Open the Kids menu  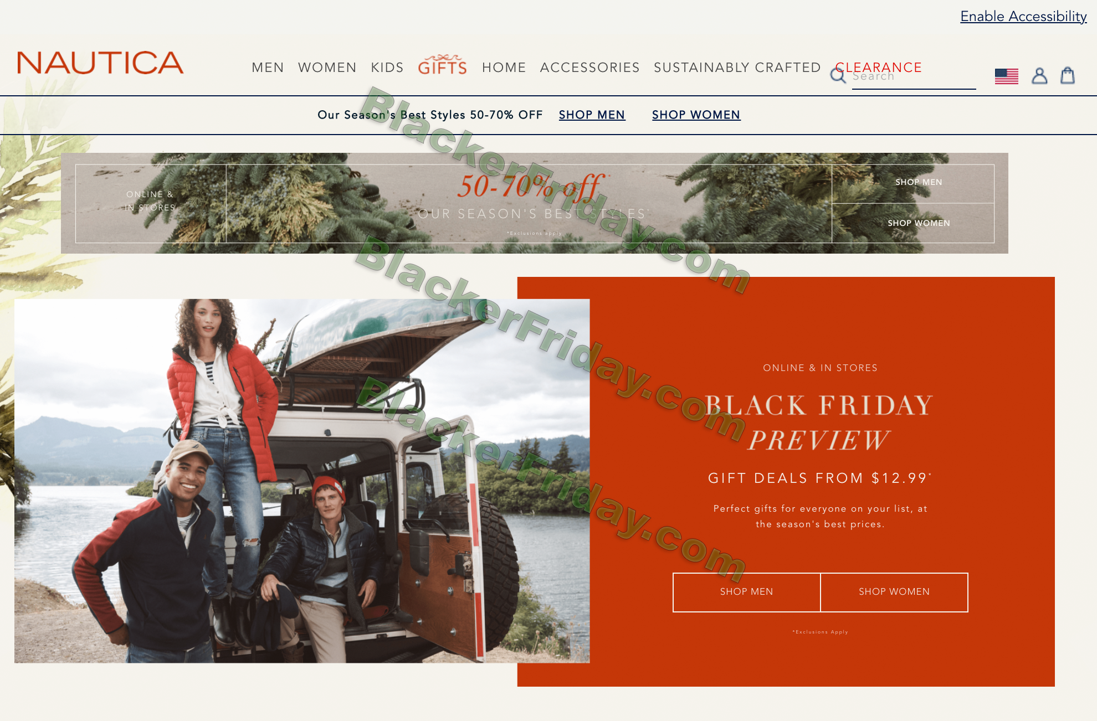[x=387, y=68]
